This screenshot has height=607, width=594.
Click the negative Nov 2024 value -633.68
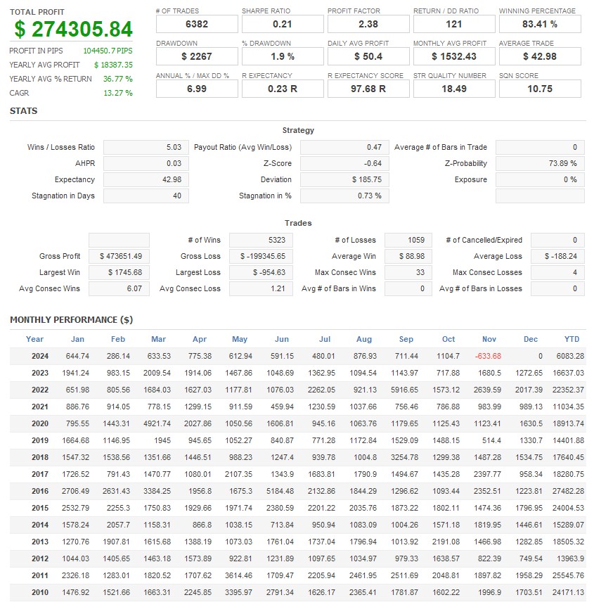[488, 356]
